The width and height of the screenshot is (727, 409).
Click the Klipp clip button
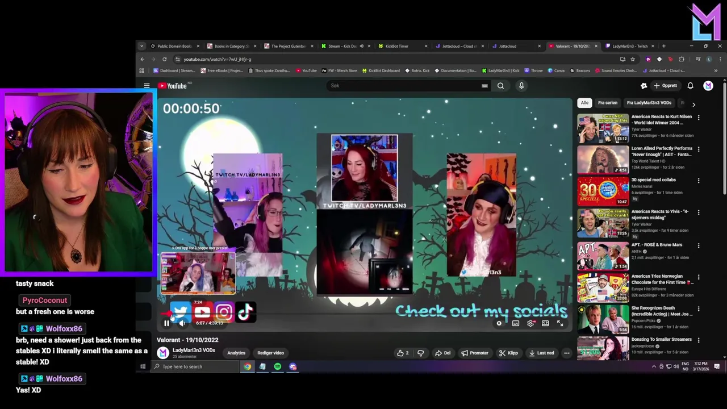[508, 353]
